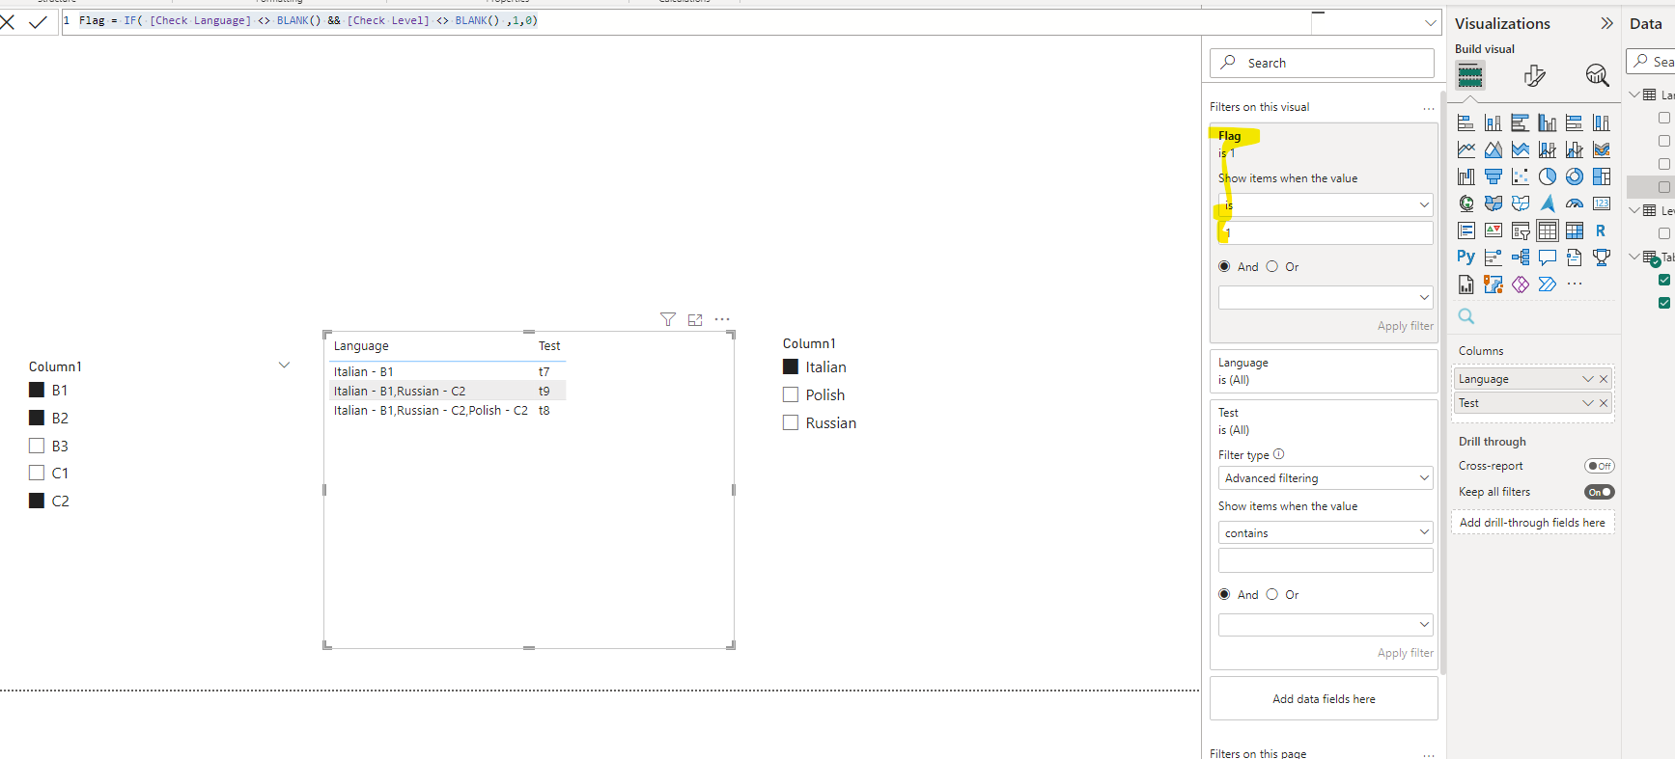Focus the empty Test filter value input
The height and width of the screenshot is (759, 1675).
(1326, 560)
